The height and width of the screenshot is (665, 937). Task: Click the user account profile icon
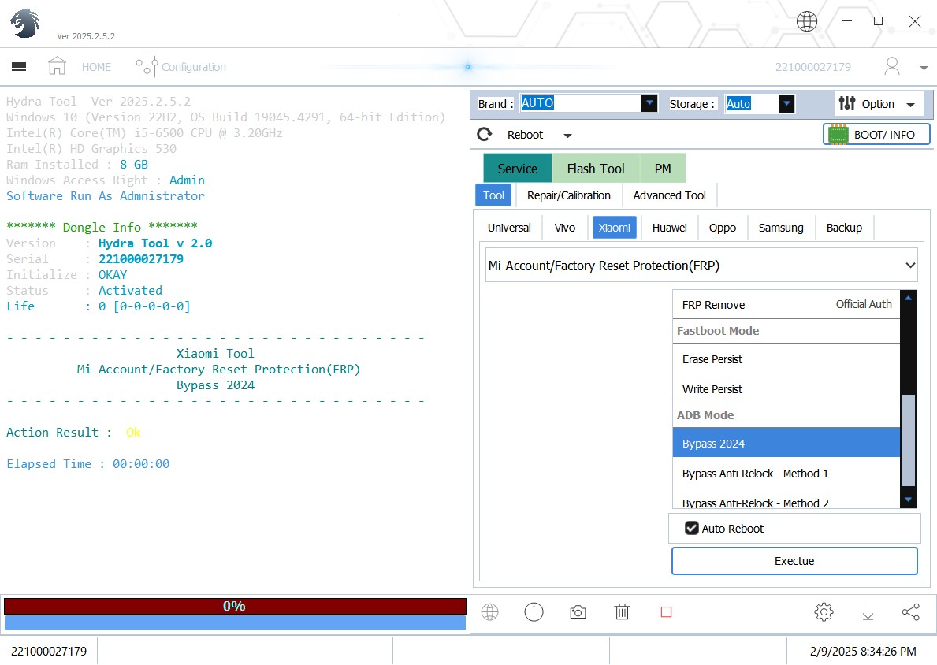point(892,66)
